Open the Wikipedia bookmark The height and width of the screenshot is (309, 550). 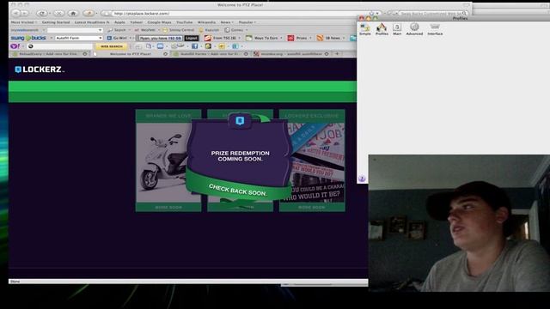(206, 22)
